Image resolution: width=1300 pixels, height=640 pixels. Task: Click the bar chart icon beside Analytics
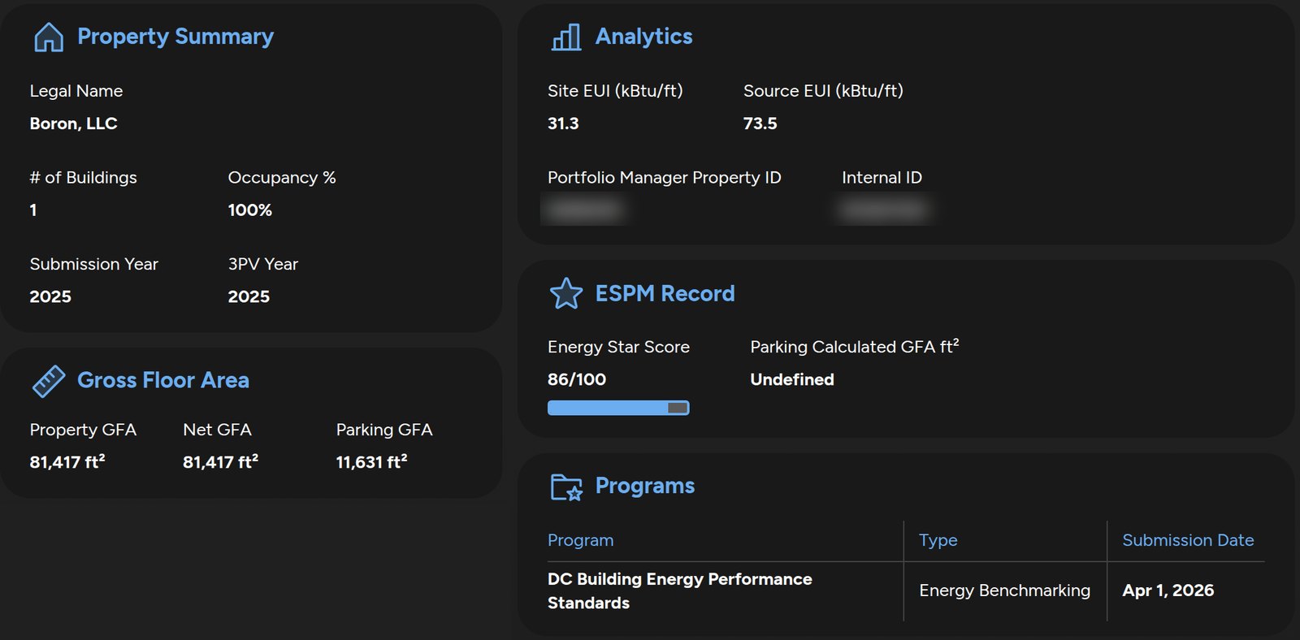coord(566,37)
